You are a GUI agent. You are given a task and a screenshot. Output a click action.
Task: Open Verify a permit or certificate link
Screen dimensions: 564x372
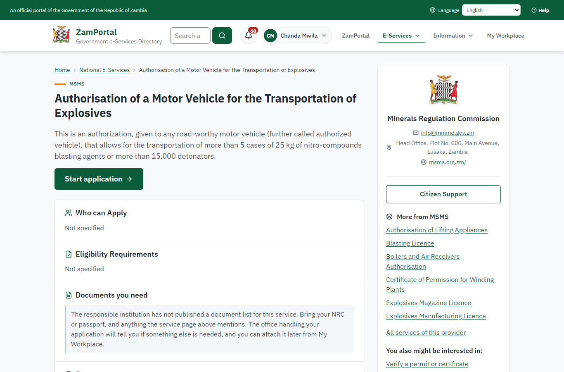(x=427, y=364)
